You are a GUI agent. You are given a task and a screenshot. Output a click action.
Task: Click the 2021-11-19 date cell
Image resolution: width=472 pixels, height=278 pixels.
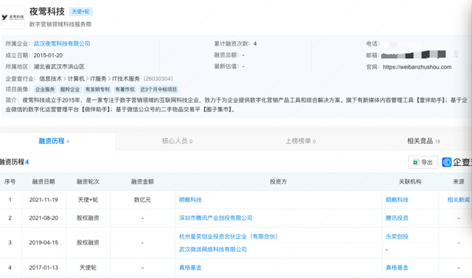44,200
